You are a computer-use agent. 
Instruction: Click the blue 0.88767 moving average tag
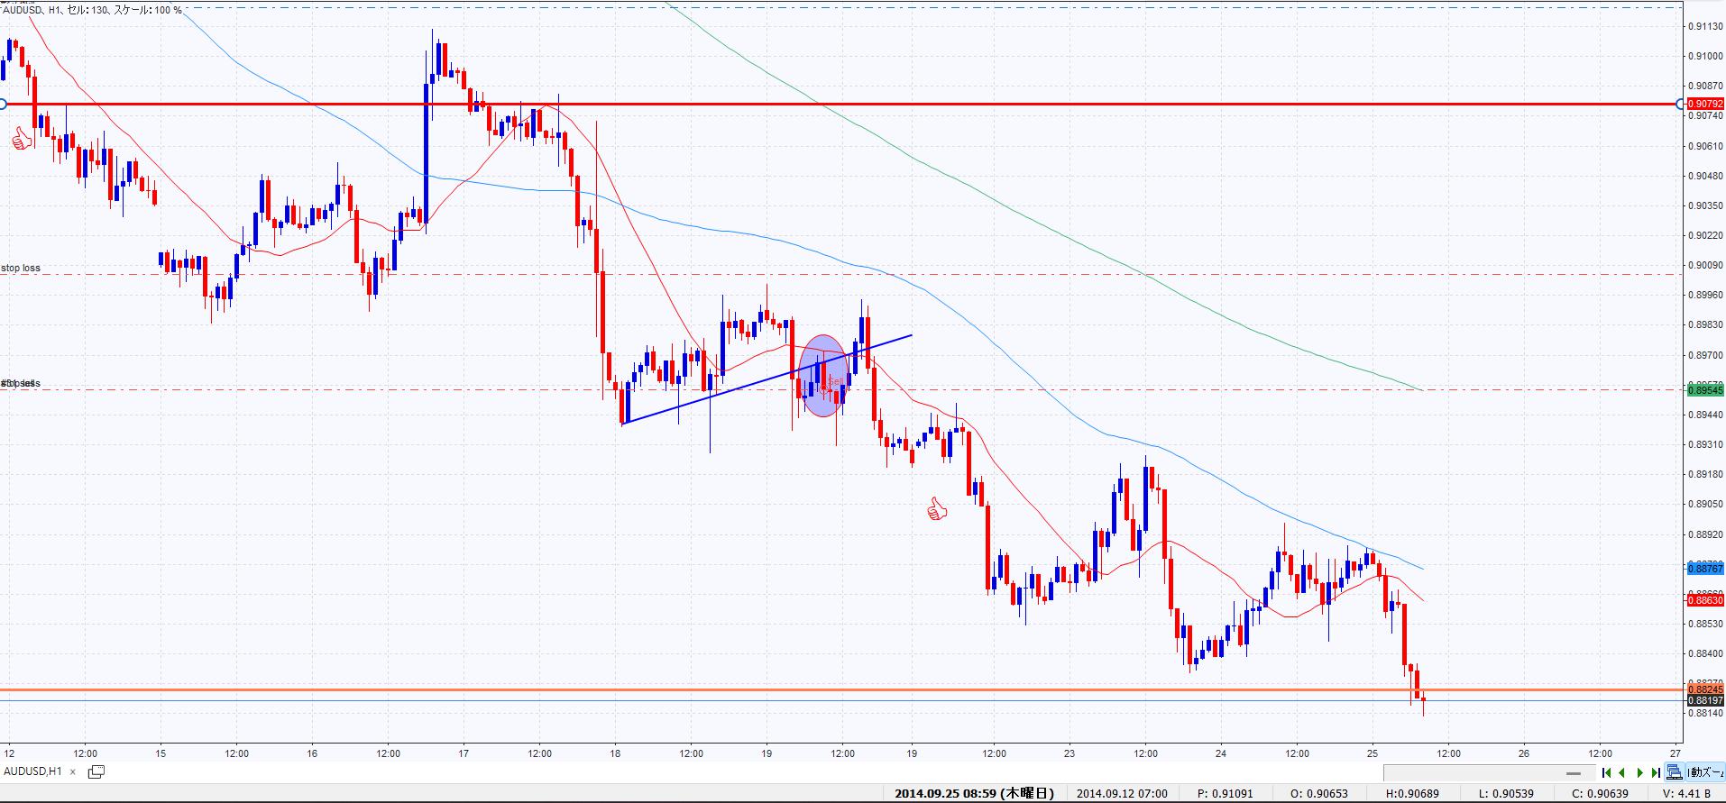coord(1704,569)
